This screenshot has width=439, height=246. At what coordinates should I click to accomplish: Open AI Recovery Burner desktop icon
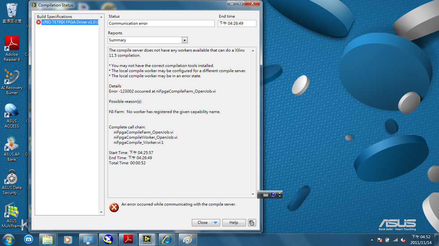[x=12, y=82]
